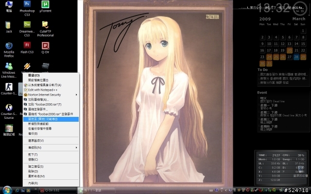Click the CPU 39% reading in system monitor
The image size is (311, 194).
(294, 155)
